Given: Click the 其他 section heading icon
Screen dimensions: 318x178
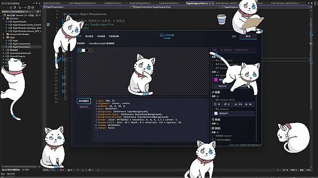Looking at the screenshot, I should [213, 128].
